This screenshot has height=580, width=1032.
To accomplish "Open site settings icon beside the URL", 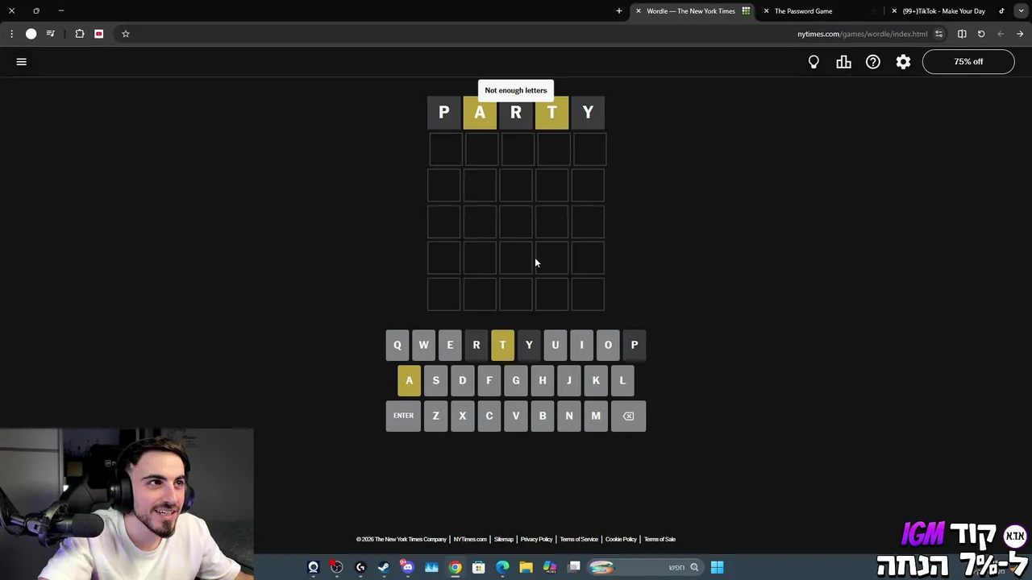I will pos(938,34).
